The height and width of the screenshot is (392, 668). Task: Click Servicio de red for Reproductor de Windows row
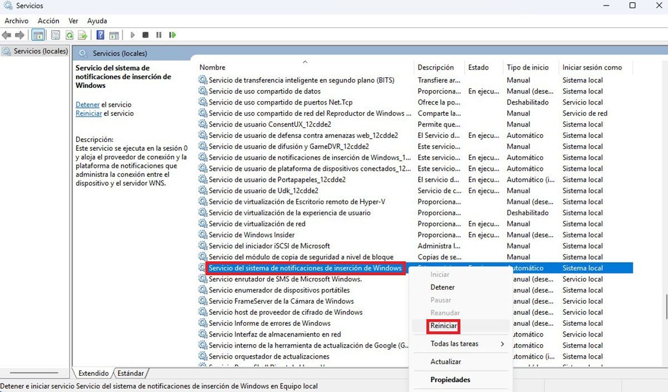(585, 113)
